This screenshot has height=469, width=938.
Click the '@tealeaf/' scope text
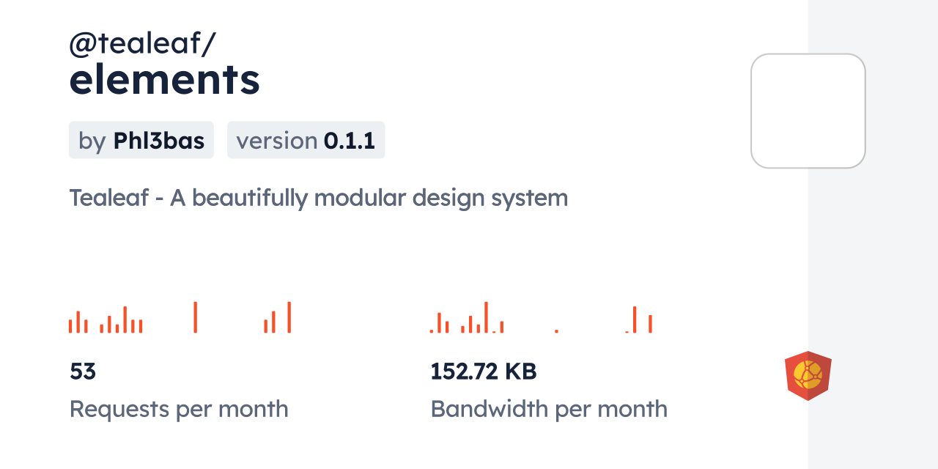point(142,44)
